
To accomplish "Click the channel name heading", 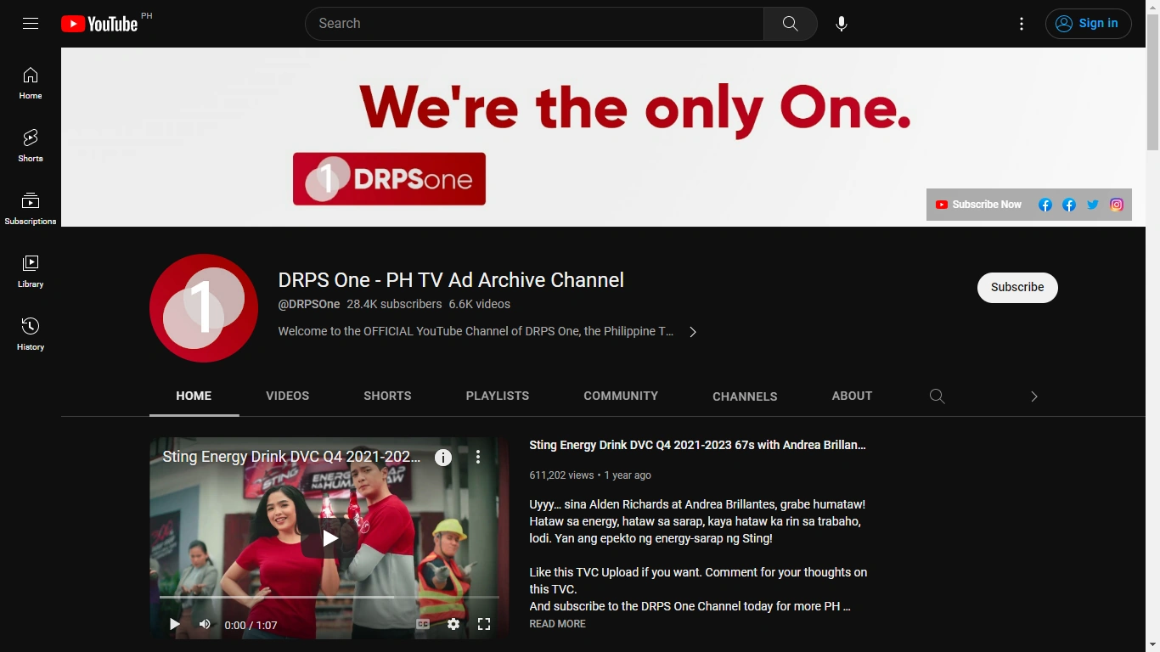I will click(451, 280).
